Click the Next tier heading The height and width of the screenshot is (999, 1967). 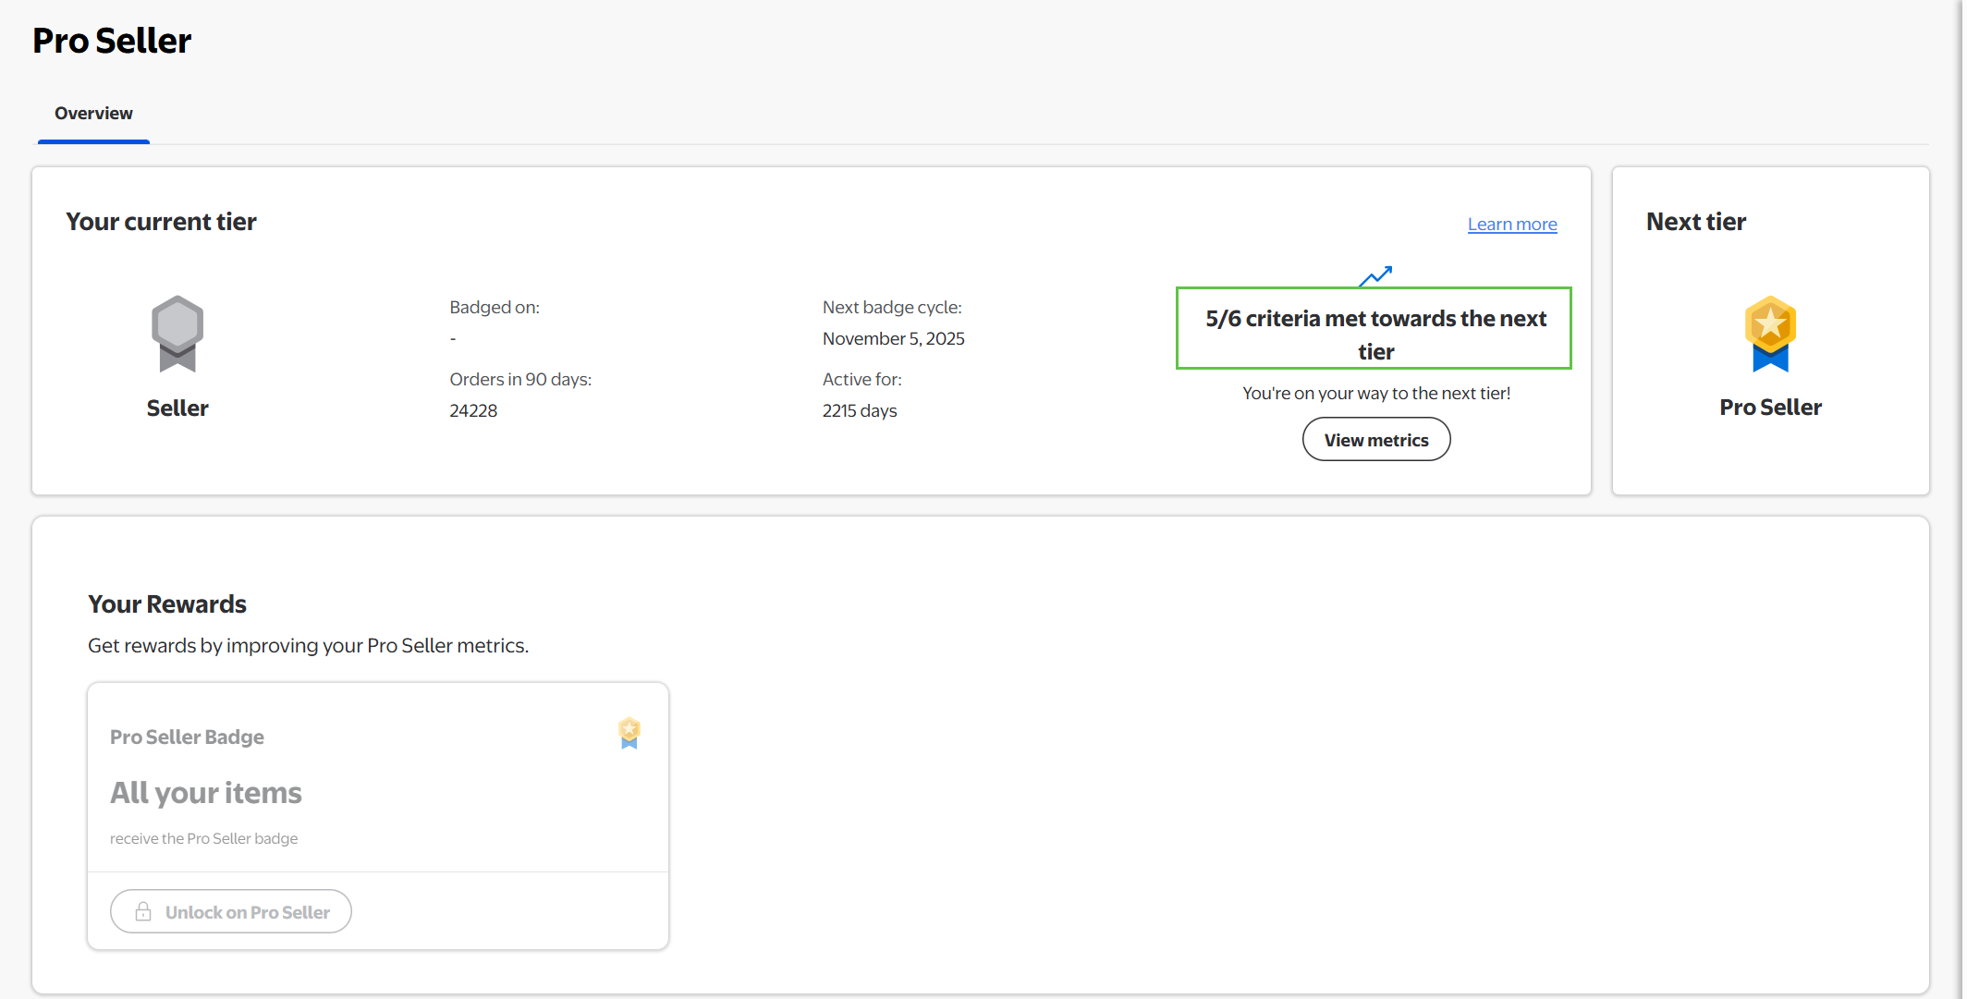(x=1695, y=222)
